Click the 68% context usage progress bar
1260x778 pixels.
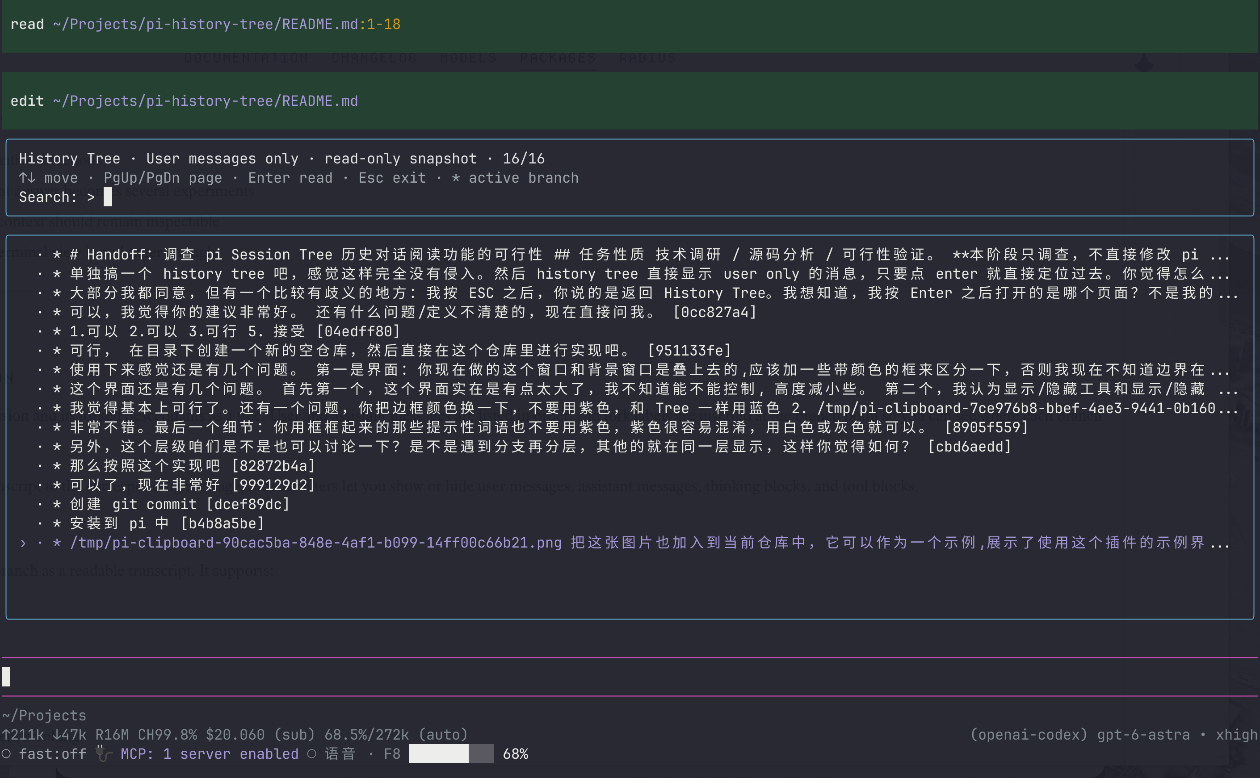point(451,754)
